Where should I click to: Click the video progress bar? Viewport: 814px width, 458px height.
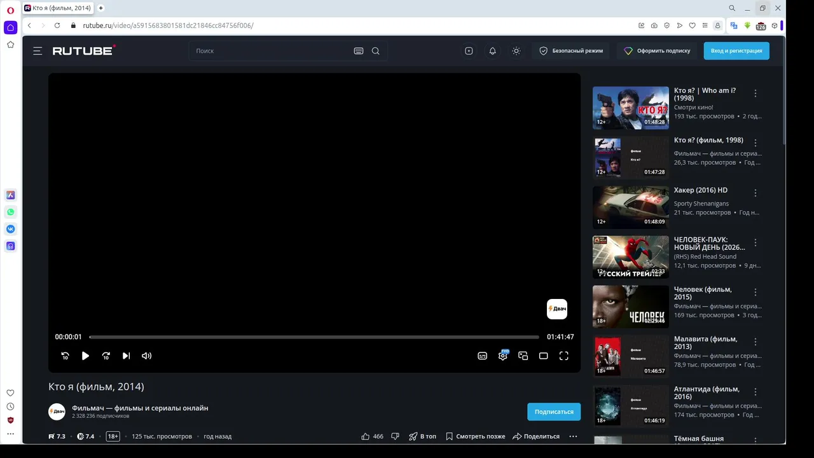pyautogui.click(x=314, y=337)
